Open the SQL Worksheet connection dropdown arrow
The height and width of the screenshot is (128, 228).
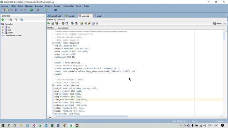tap(50, 10)
